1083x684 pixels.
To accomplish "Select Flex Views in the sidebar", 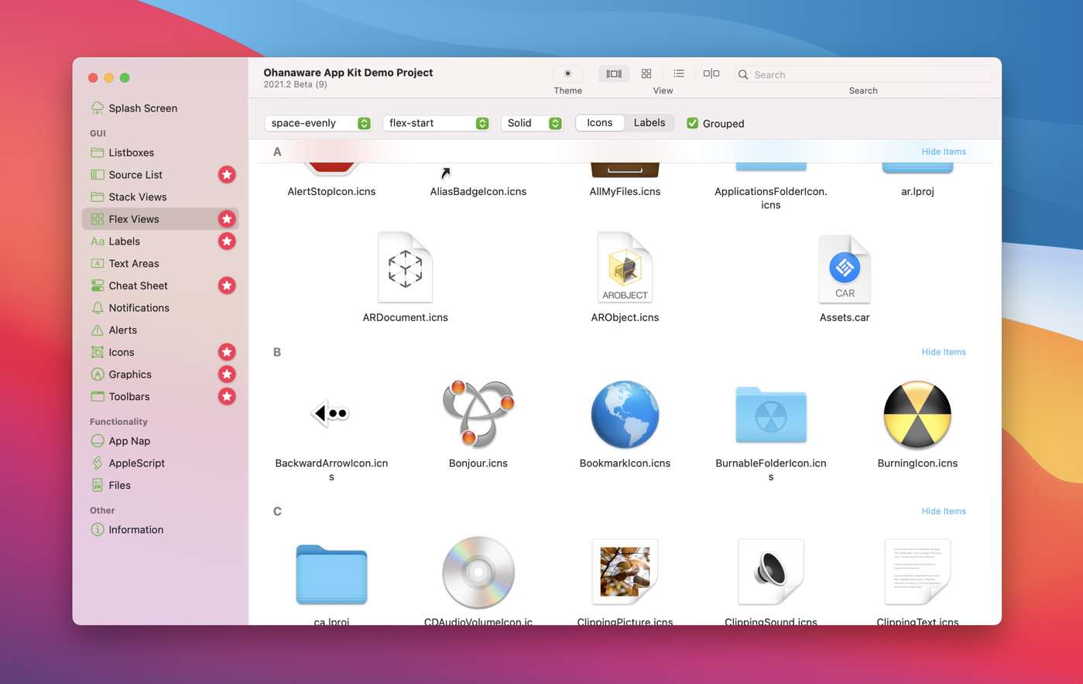I will [160, 219].
